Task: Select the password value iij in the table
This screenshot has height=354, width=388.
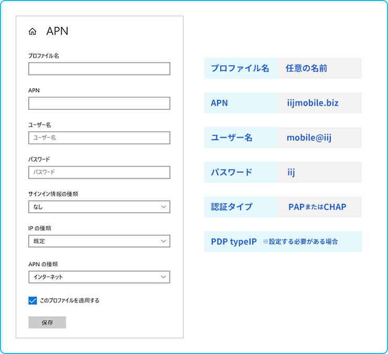Action: pos(291,172)
